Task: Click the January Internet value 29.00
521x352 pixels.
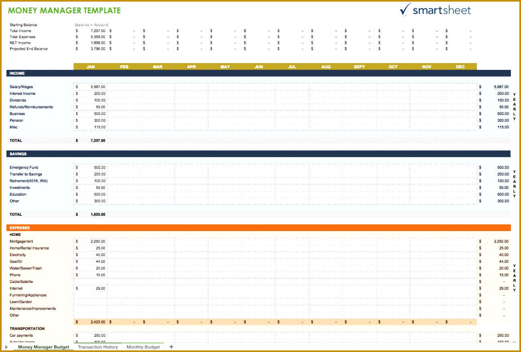Action: (100, 289)
